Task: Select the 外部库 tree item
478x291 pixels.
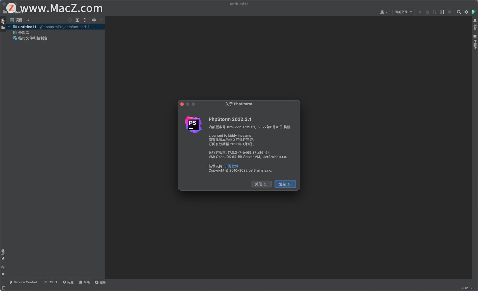Action: click(x=21, y=33)
